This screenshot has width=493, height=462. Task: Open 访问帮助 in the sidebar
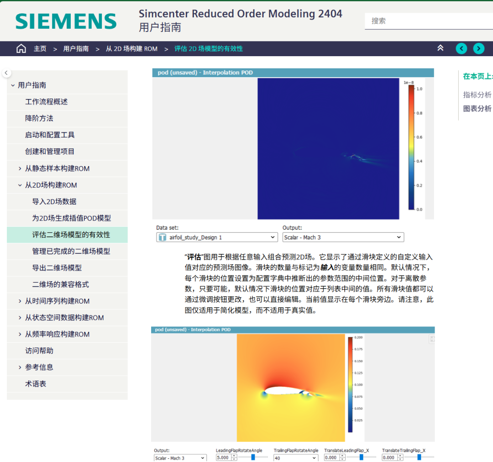39,351
